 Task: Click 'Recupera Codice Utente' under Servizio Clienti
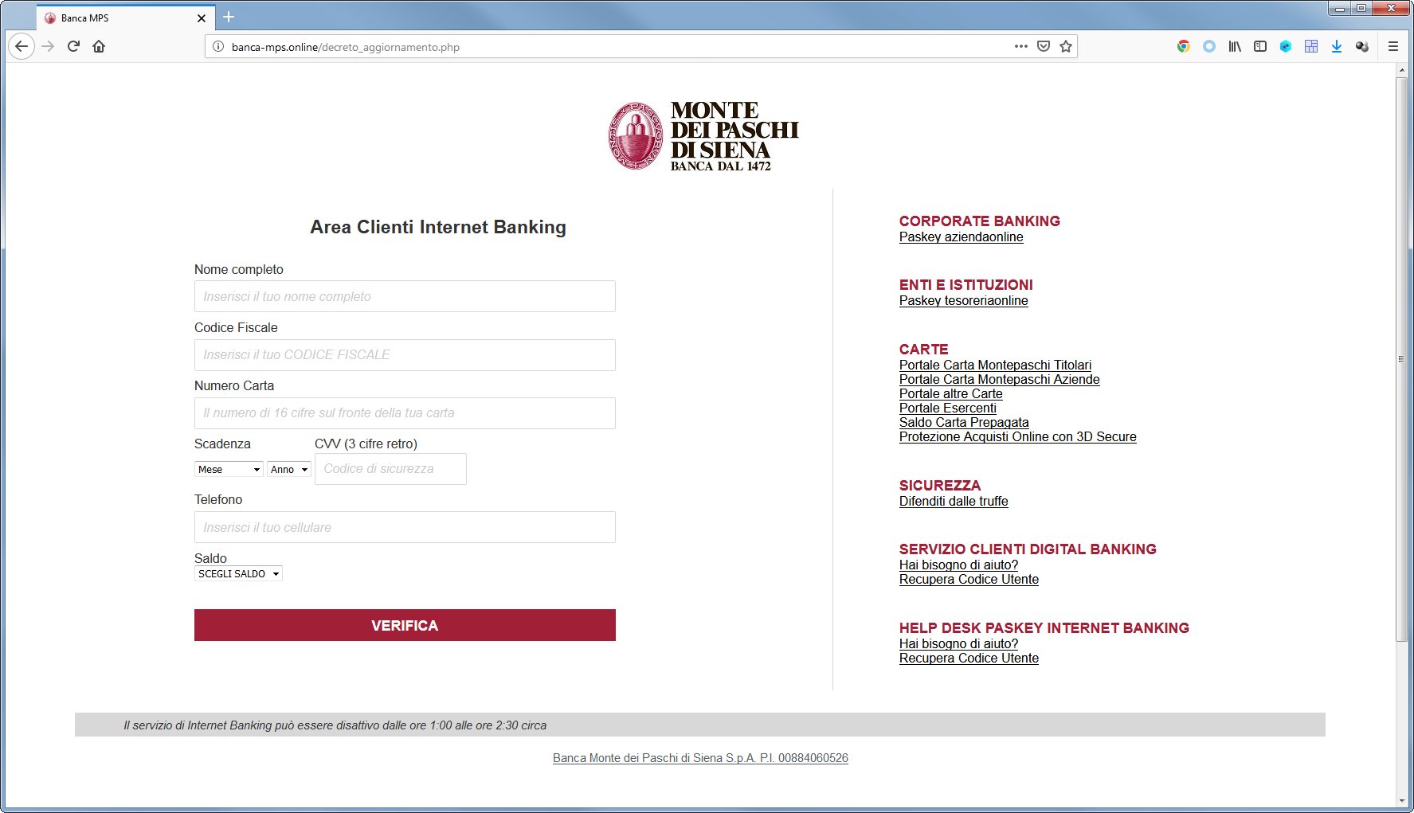(x=969, y=579)
